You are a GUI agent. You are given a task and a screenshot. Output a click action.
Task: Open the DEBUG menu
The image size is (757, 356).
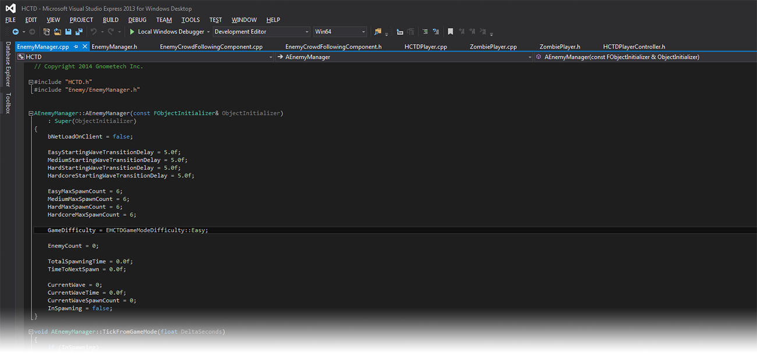(x=137, y=20)
